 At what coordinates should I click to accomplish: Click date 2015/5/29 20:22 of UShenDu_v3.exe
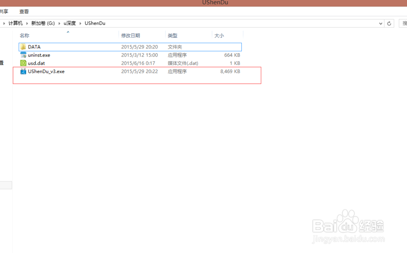click(x=139, y=71)
